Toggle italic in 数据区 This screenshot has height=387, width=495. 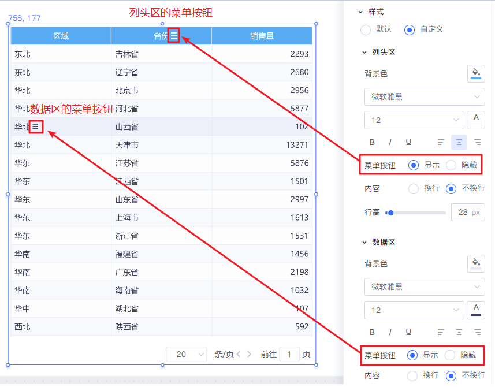coord(390,332)
